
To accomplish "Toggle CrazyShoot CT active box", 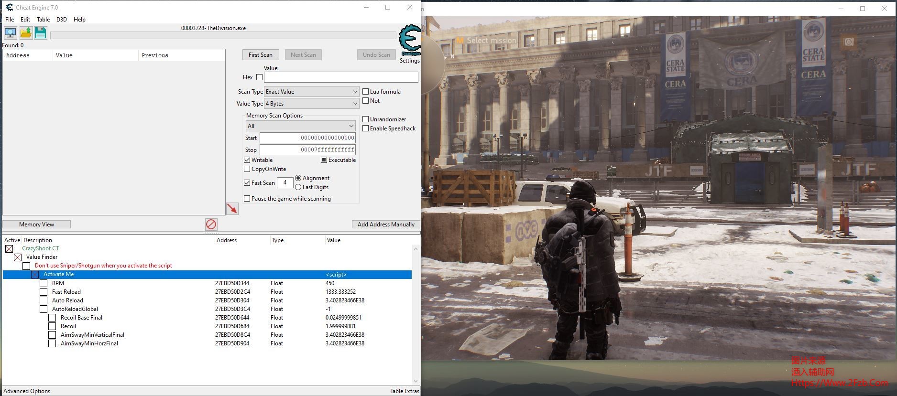I will [x=9, y=248].
